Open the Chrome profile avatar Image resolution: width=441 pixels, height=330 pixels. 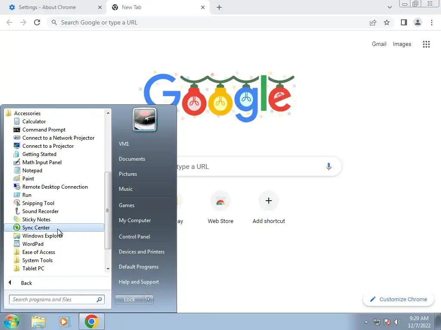(x=418, y=22)
